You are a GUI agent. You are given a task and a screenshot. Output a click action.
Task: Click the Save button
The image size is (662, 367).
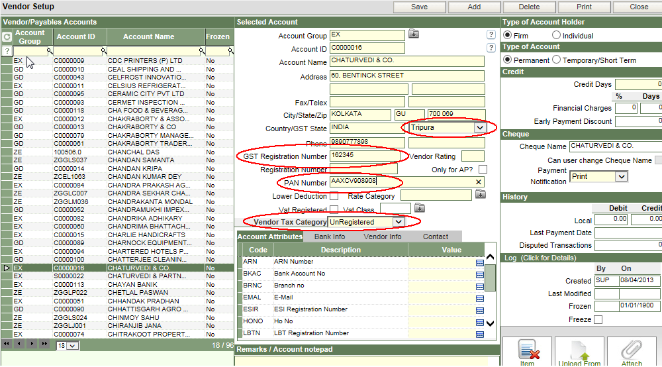[x=419, y=7]
